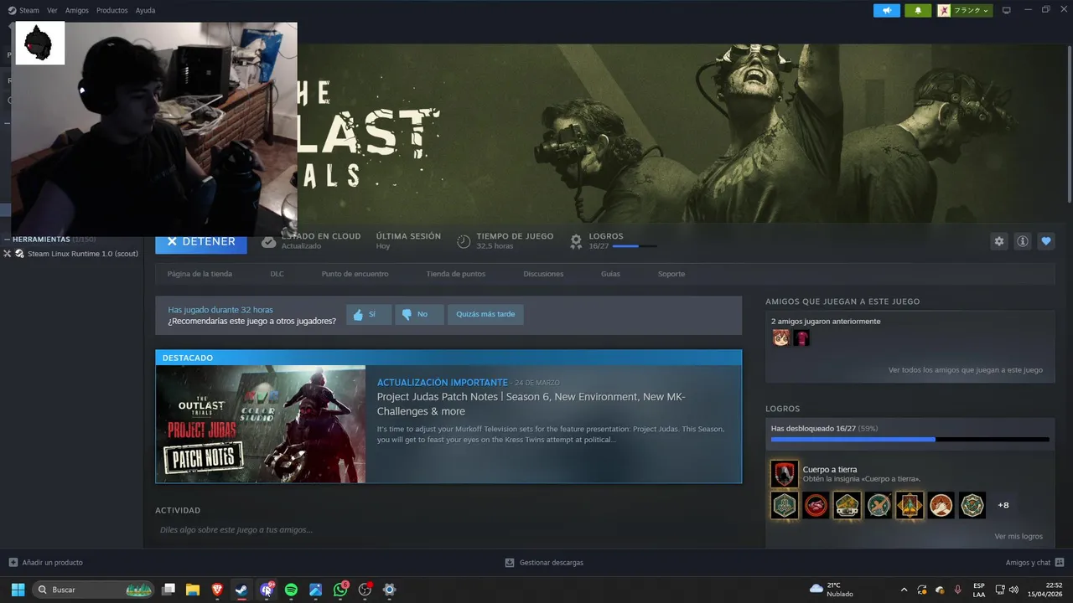Viewport: 1073px width, 603px height.
Task: Open the Ver menu
Action: (52, 10)
